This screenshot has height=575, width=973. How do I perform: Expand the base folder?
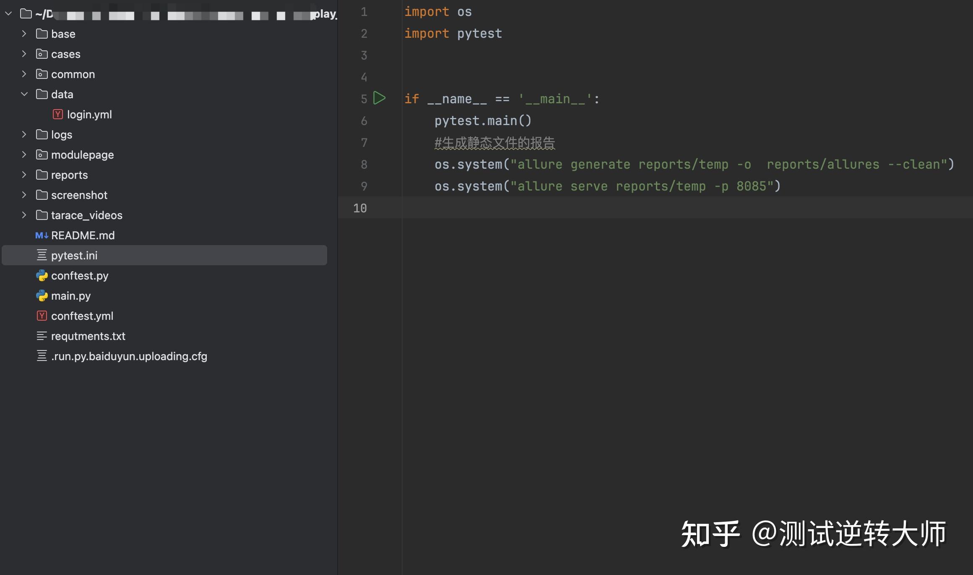(x=24, y=34)
